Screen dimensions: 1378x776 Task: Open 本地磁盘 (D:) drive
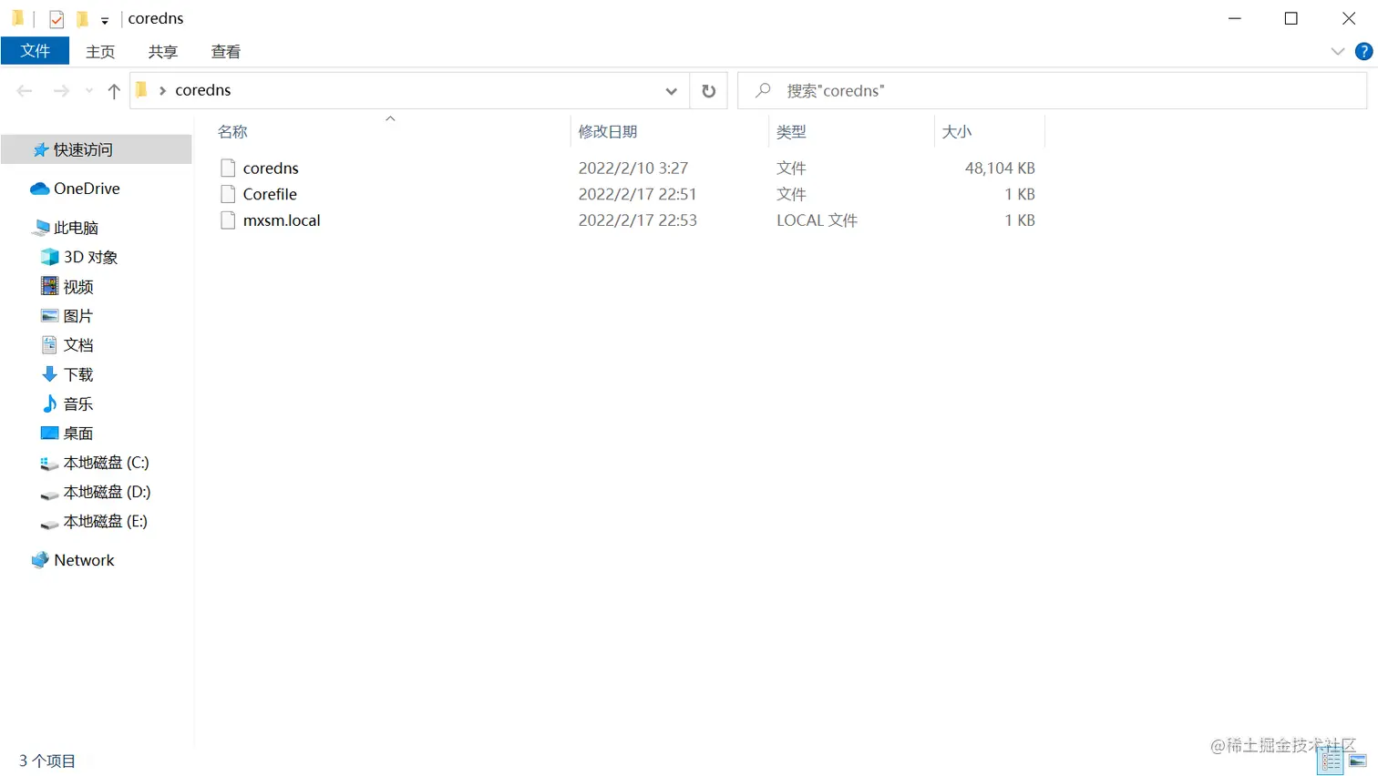tap(107, 492)
